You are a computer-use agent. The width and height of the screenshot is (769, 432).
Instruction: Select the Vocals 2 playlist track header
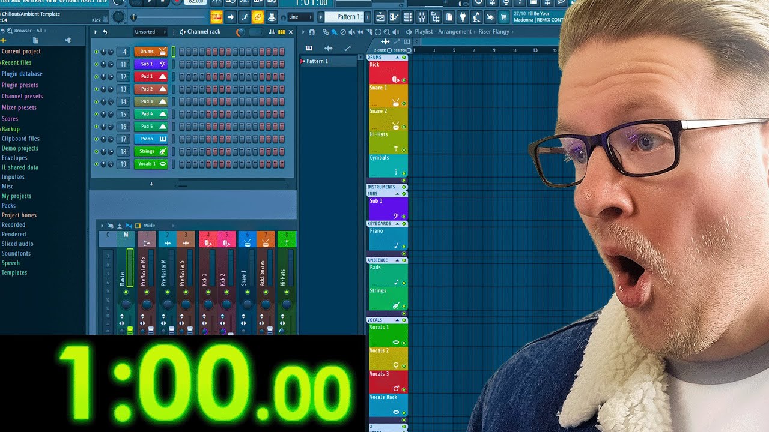coord(388,358)
